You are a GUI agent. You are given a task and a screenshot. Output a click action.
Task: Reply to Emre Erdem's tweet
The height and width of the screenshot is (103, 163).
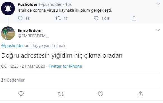click(x=21, y=94)
